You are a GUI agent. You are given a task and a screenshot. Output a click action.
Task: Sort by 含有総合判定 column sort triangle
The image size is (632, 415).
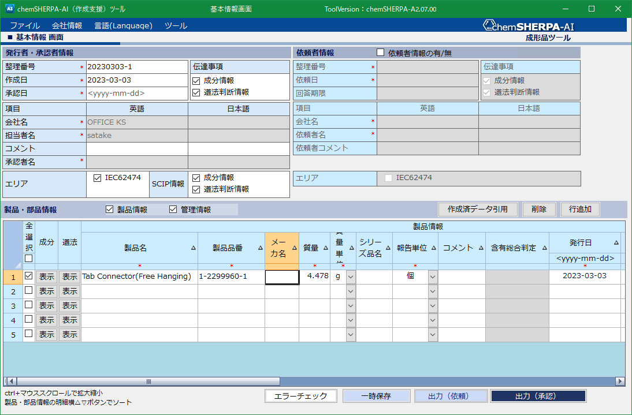coord(544,248)
